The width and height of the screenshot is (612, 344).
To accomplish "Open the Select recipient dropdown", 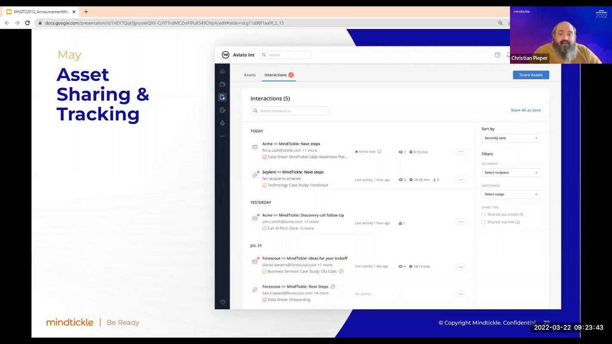I will coord(510,172).
